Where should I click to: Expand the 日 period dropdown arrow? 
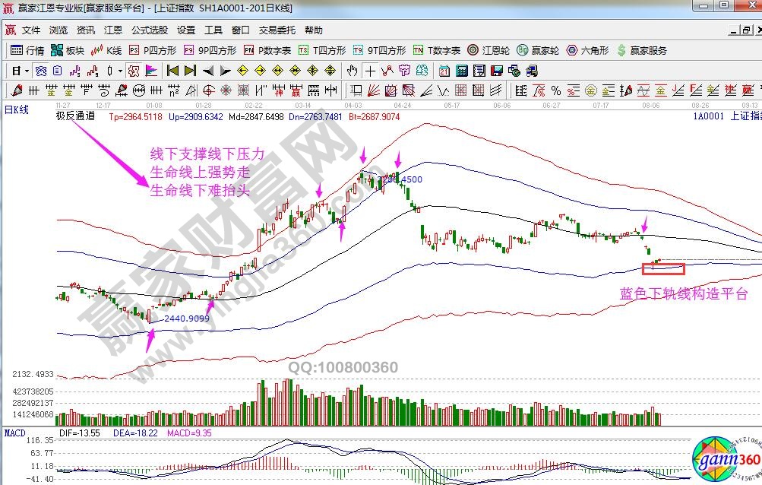point(27,71)
